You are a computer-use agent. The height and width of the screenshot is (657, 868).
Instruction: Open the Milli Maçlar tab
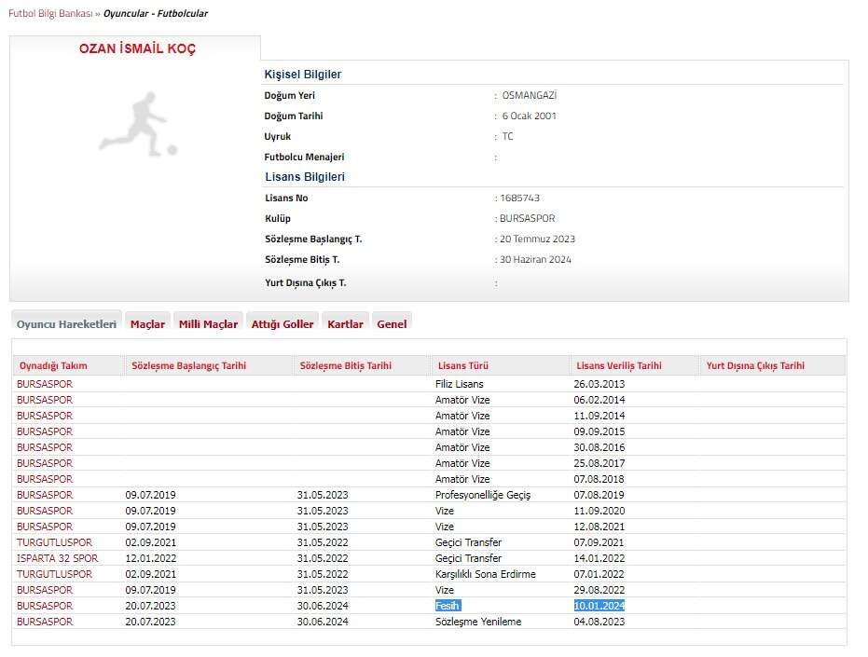[x=208, y=324]
